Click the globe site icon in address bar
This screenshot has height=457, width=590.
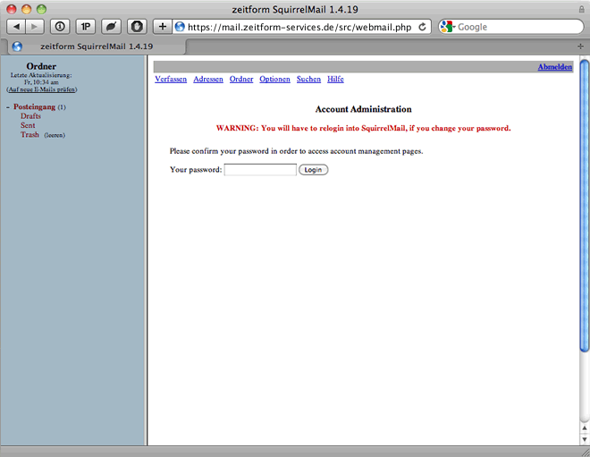pyautogui.click(x=180, y=27)
